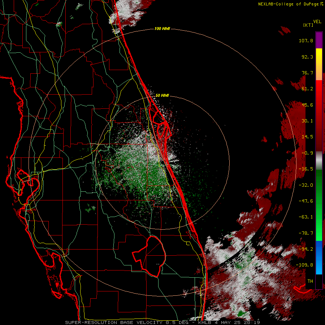Viewport: 325px width, 325px height.
Task: Select the 76.7 scale value
Action: pos(307,73)
